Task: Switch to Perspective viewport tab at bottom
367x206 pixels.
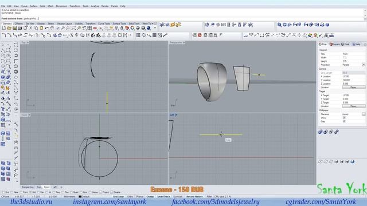Action: (28, 187)
